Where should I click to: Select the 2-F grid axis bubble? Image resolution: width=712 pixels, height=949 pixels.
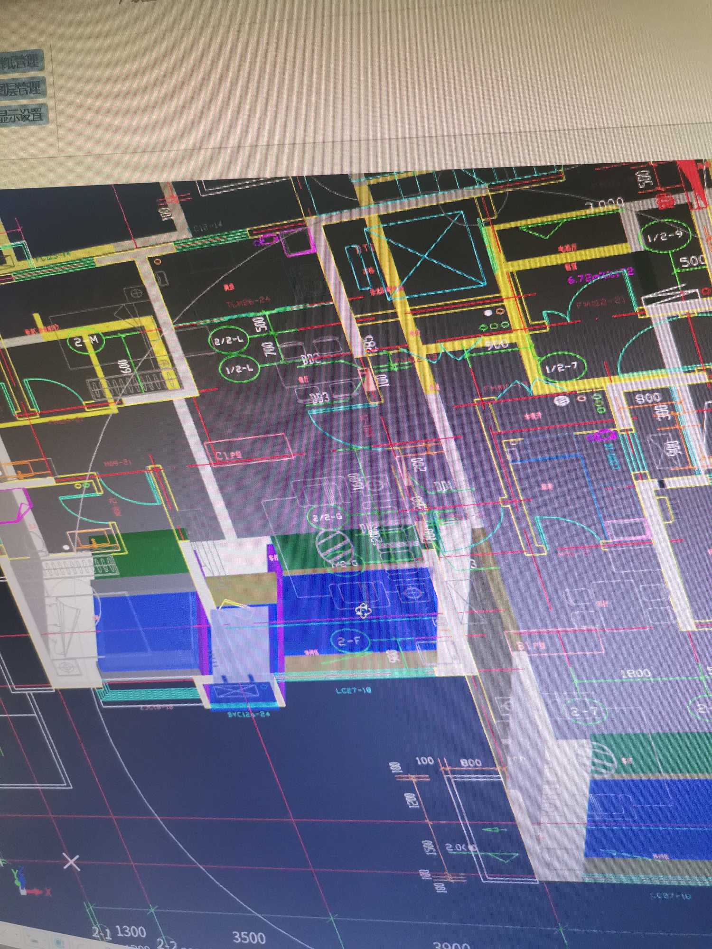(x=350, y=642)
